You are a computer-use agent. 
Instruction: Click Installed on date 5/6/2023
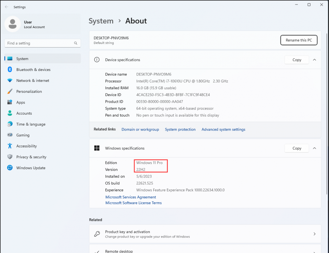click(x=144, y=177)
